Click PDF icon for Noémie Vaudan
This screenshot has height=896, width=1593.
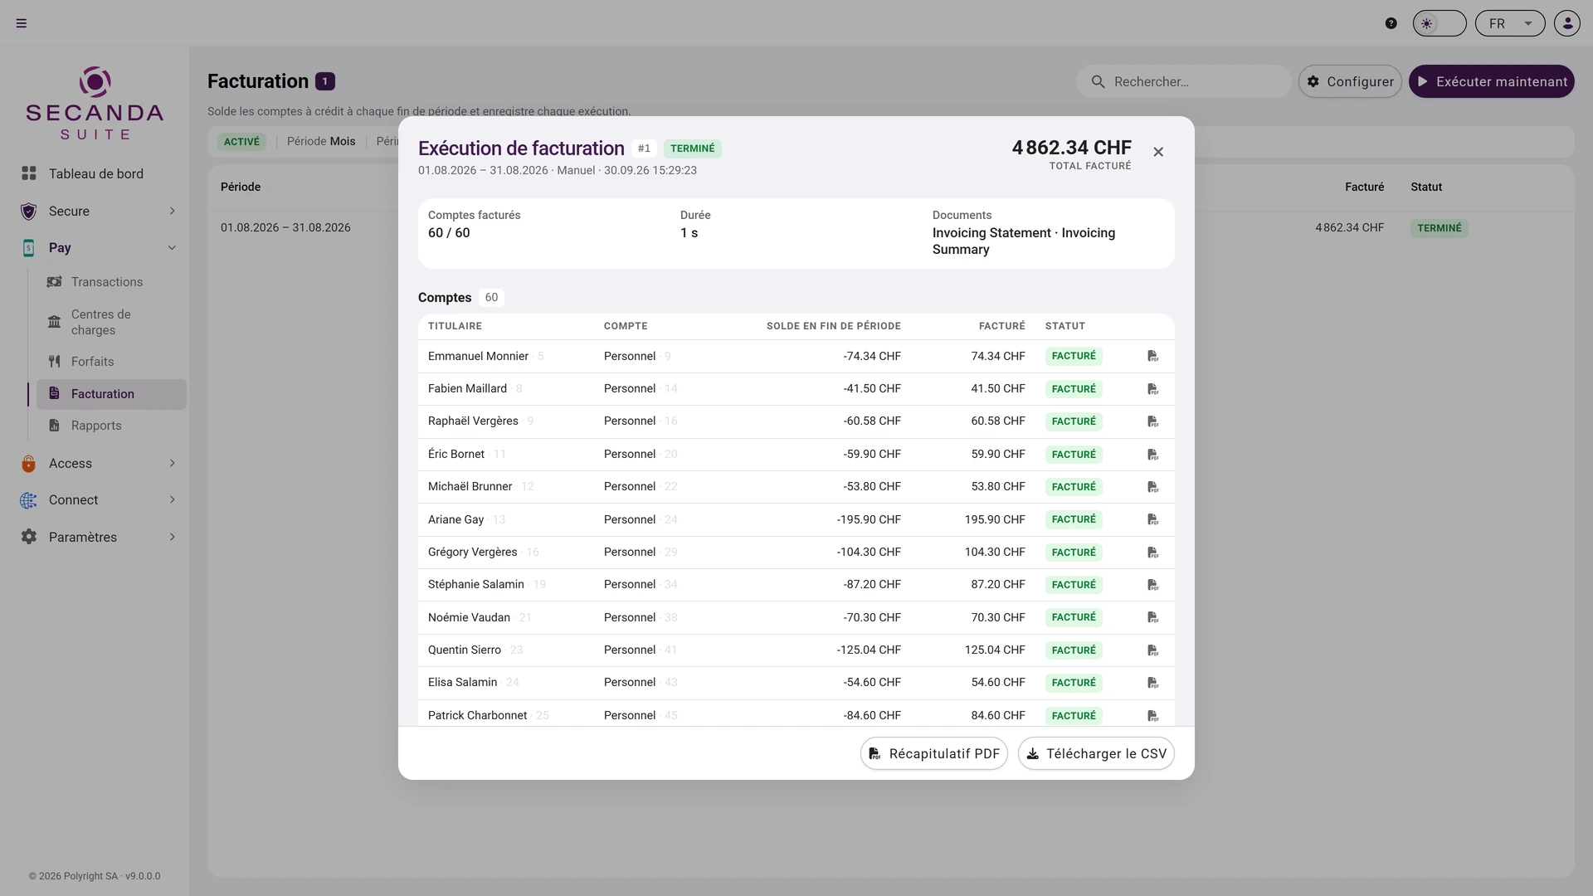pos(1152,617)
